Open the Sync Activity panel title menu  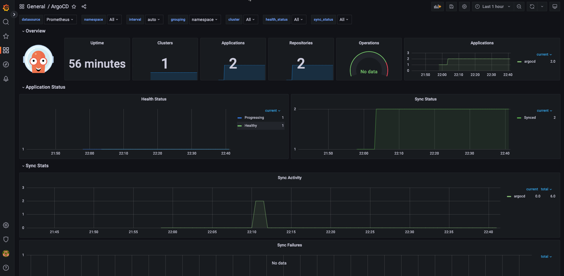pyautogui.click(x=290, y=178)
